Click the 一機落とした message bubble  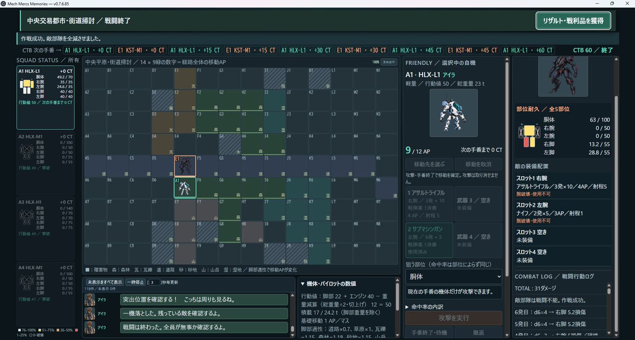tap(204, 314)
